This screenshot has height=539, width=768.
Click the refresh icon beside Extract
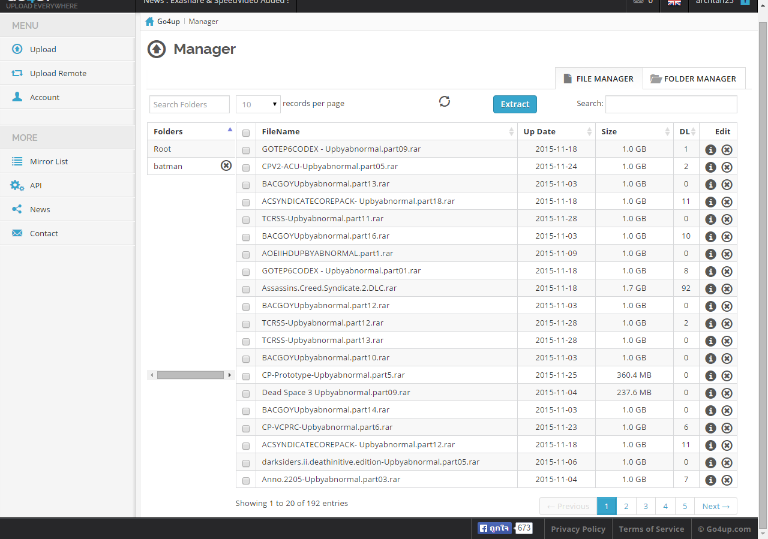445,101
